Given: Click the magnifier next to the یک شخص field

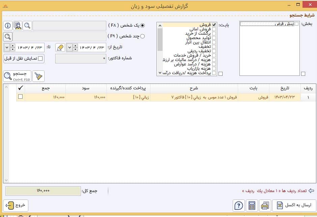Looking at the screenshot, I should 27,26.
